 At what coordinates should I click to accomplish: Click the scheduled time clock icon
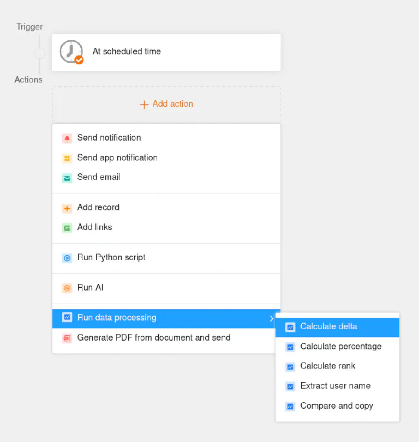click(x=70, y=52)
